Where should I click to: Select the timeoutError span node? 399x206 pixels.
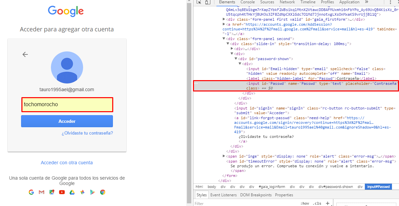(x=311, y=161)
